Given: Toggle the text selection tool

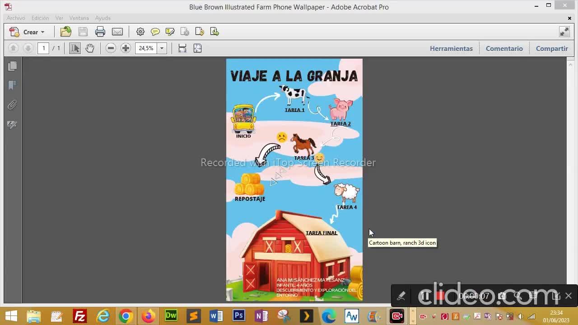Looking at the screenshot, I should pyautogui.click(x=75, y=48).
